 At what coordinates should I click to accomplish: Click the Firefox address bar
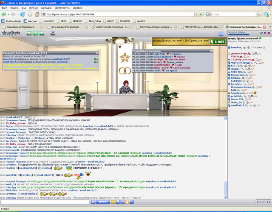pyautogui.click(x=118, y=14)
